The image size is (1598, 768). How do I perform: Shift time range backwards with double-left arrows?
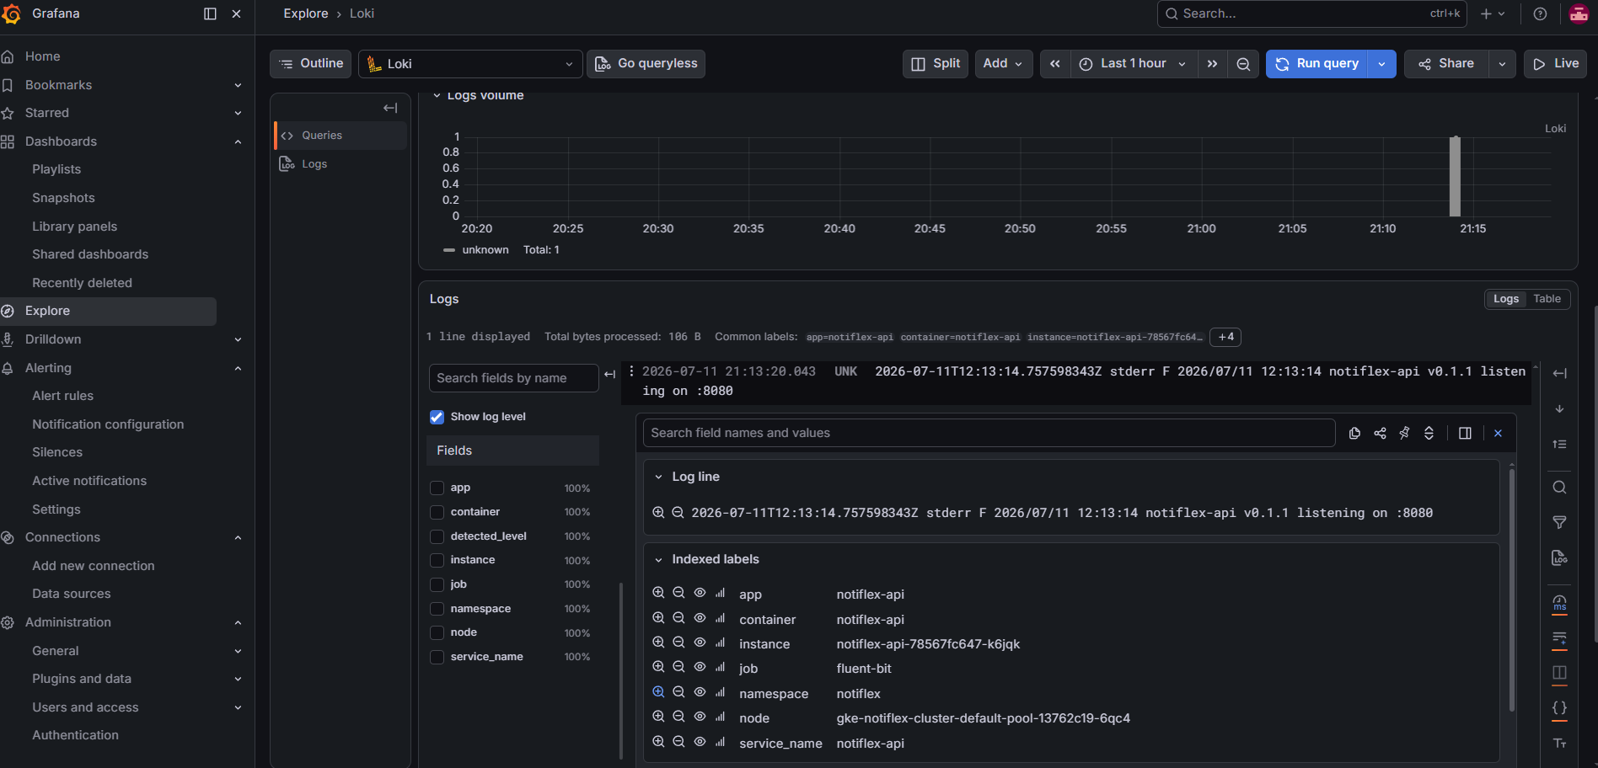tap(1055, 64)
